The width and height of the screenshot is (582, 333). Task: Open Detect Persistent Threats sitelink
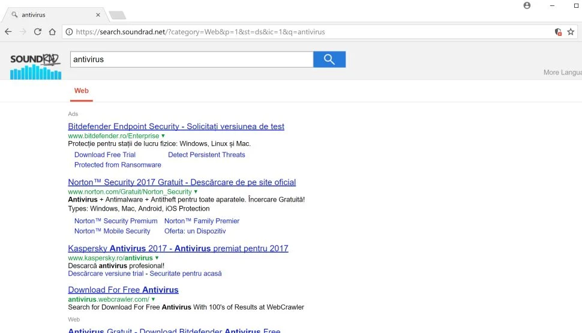(x=206, y=155)
